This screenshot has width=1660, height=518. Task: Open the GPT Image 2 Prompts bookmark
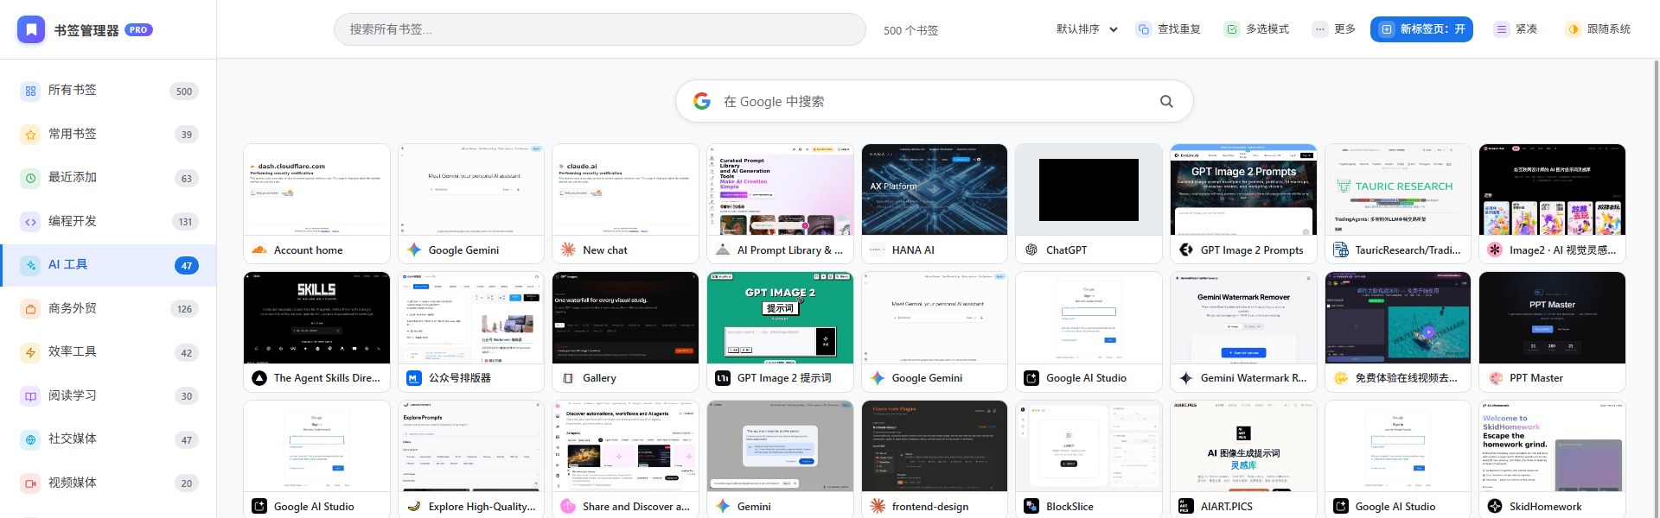coord(1243,204)
